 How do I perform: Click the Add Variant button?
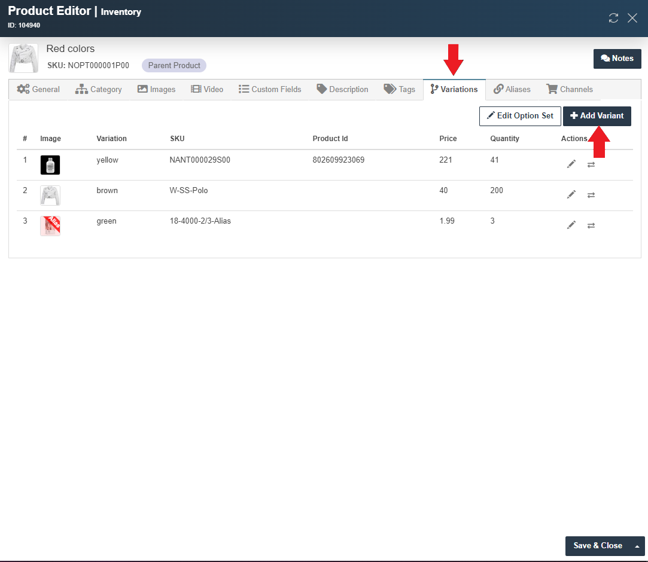click(x=597, y=116)
